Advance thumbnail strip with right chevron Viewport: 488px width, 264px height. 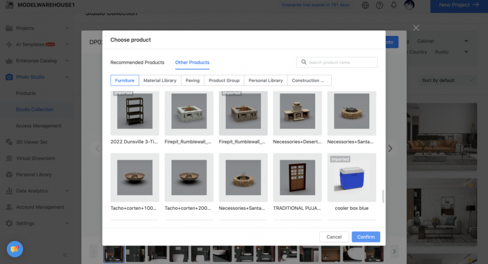click(394, 252)
